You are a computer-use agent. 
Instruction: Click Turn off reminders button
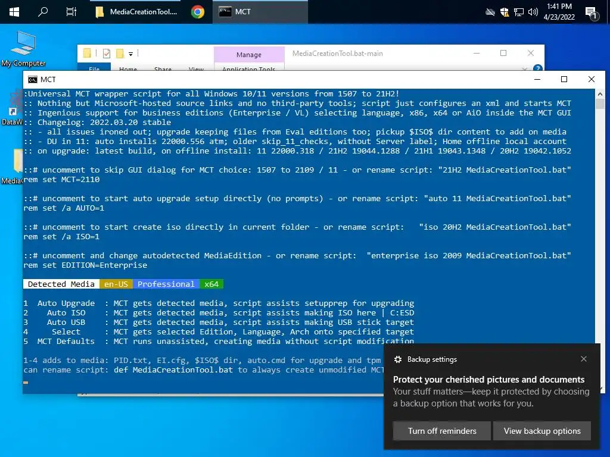pyautogui.click(x=442, y=431)
